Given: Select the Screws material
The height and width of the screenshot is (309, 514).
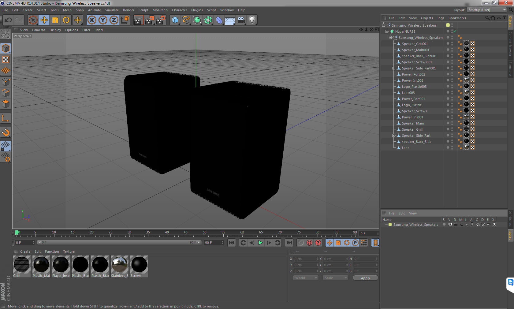Looking at the screenshot, I should point(139,266).
